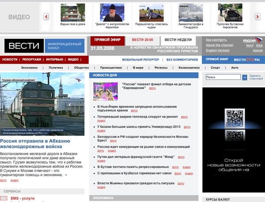The width and height of the screenshot is (265, 202).
Task: Open 'Россия покажет финал отбора' Eurovision story
Action: (156, 86)
